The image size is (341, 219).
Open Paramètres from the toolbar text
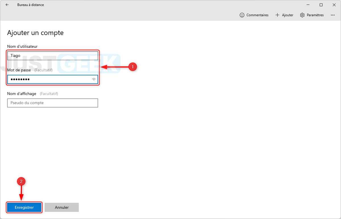[x=315, y=15]
